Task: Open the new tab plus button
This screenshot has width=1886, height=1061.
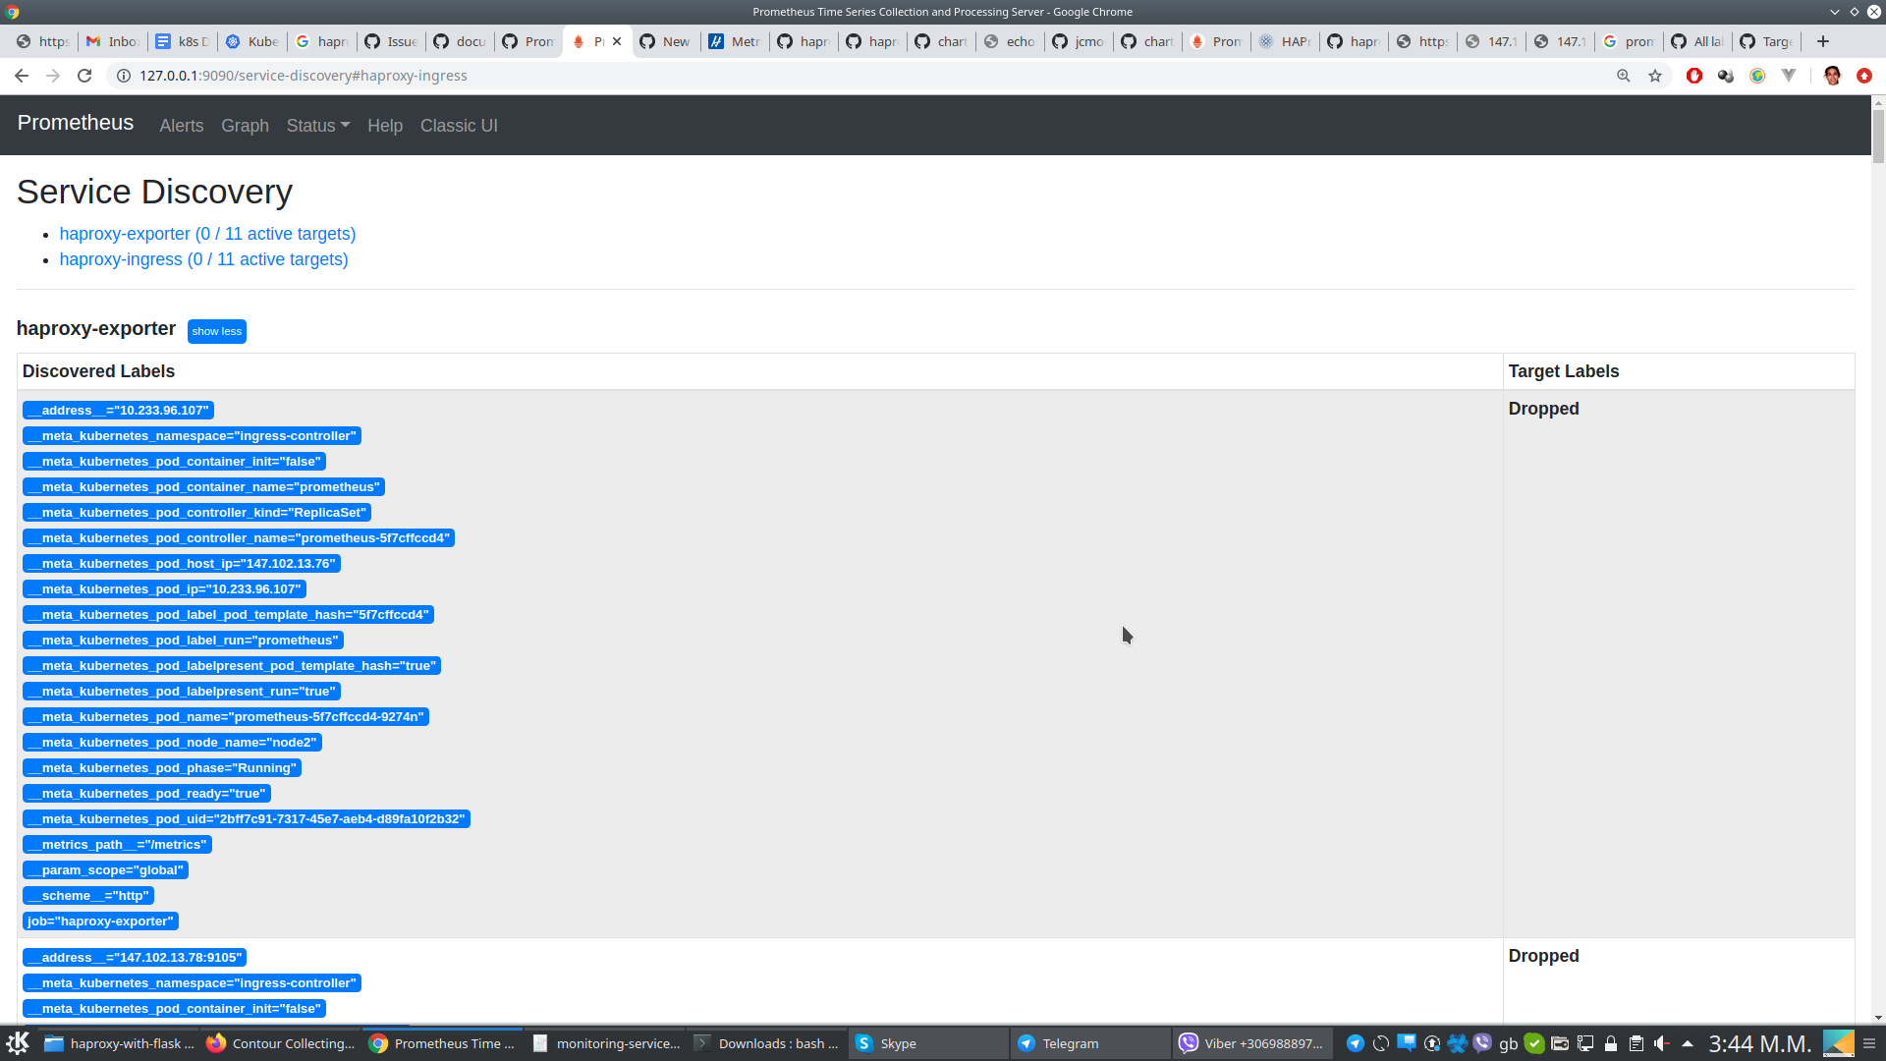Action: (1823, 41)
